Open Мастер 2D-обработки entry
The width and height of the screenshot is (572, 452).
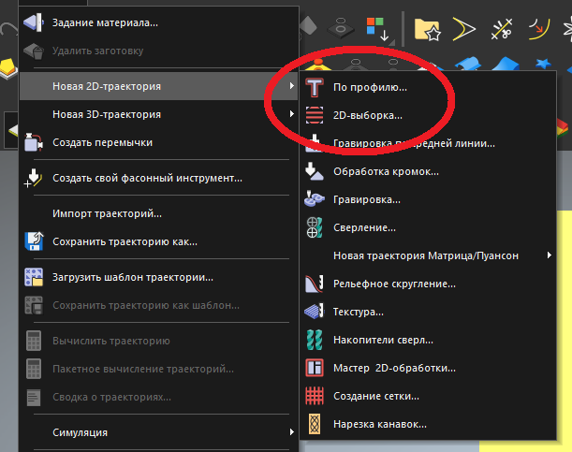pyautogui.click(x=428, y=368)
